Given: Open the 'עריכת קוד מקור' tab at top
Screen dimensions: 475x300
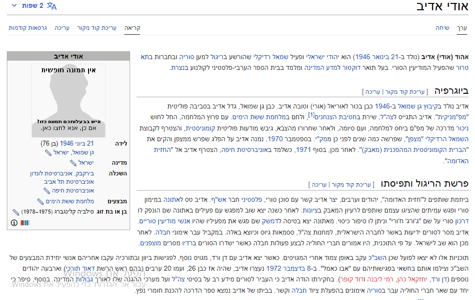Looking at the screenshot, I should click(97, 28).
